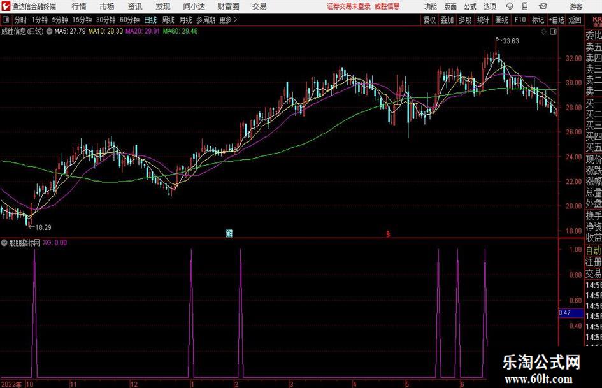Click the 自动 label in side panel
Viewport: 602px width, 388px height.
(594, 250)
